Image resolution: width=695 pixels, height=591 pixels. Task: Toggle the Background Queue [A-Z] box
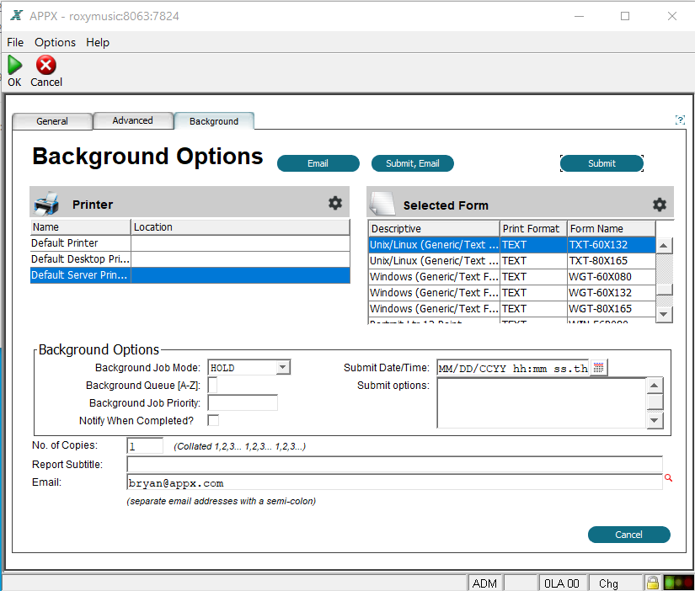[213, 385]
